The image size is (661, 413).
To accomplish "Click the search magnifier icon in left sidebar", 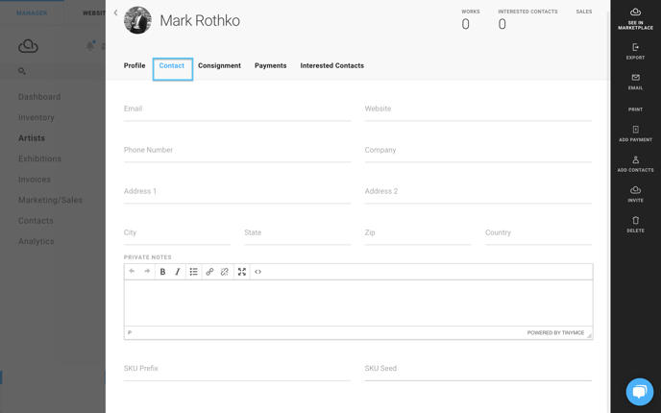I will coord(22,71).
